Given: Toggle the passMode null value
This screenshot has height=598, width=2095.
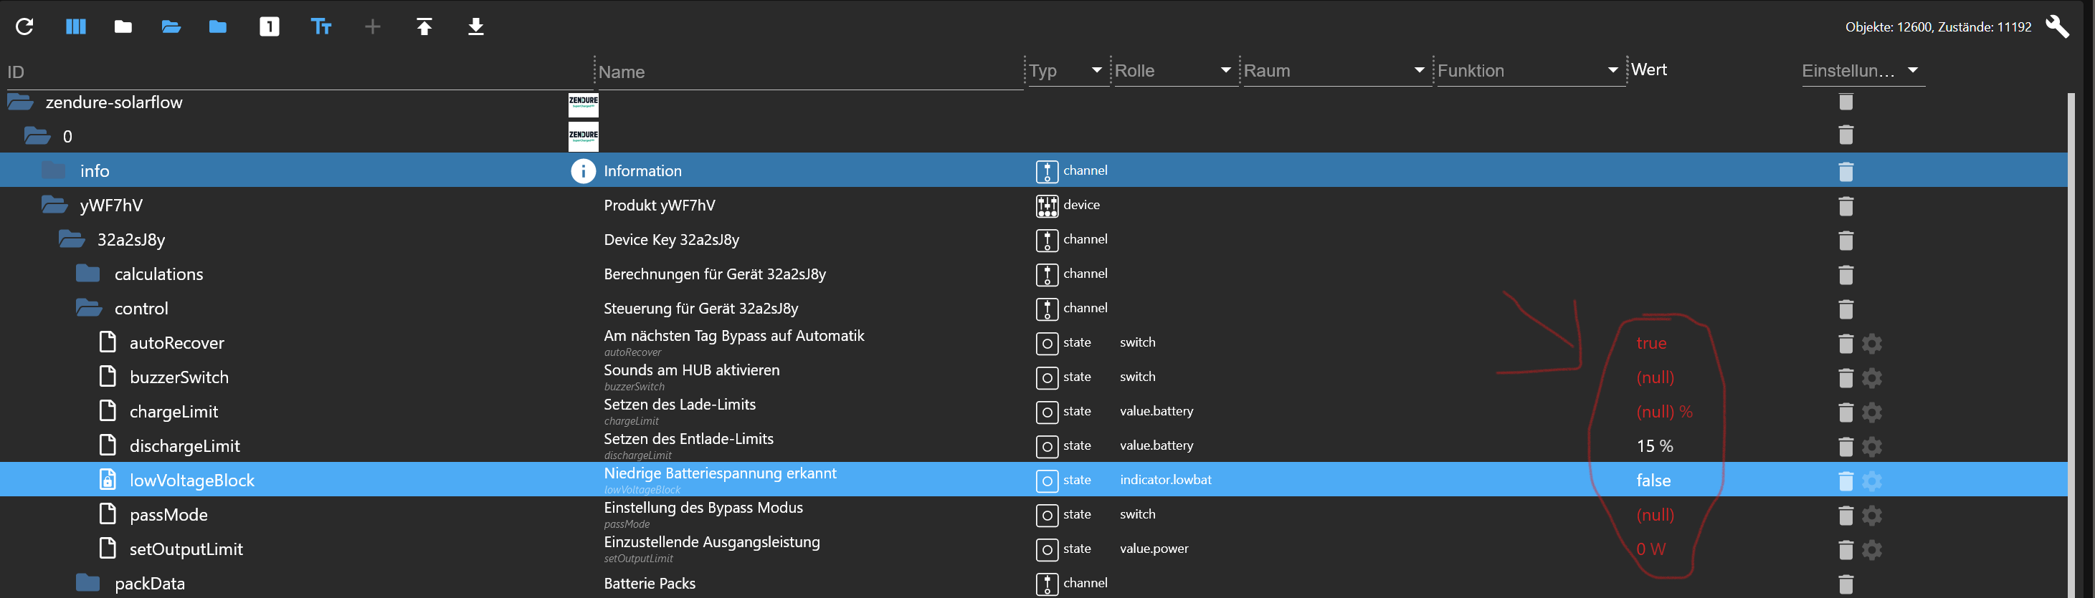Looking at the screenshot, I should pos(1654,515).
